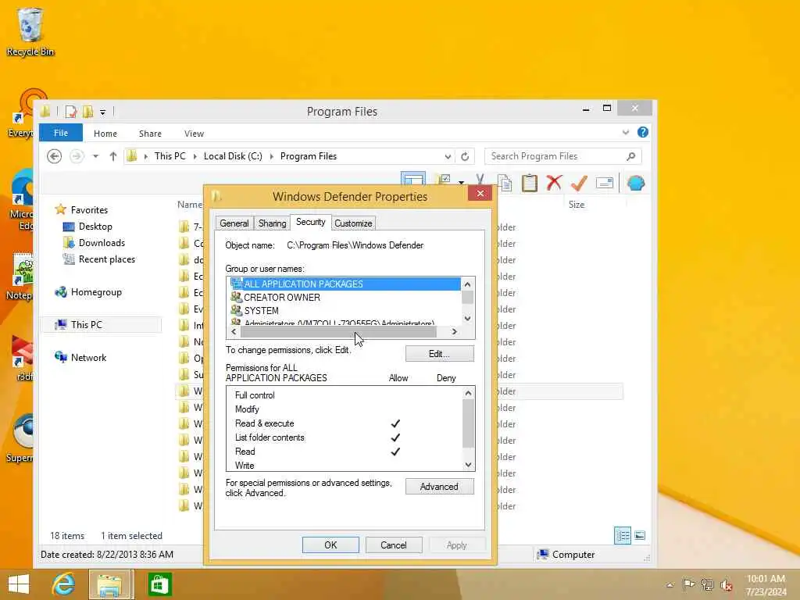Click the search magnifier icon
This screenshot has height=600, width=800.
coord(631,156)
